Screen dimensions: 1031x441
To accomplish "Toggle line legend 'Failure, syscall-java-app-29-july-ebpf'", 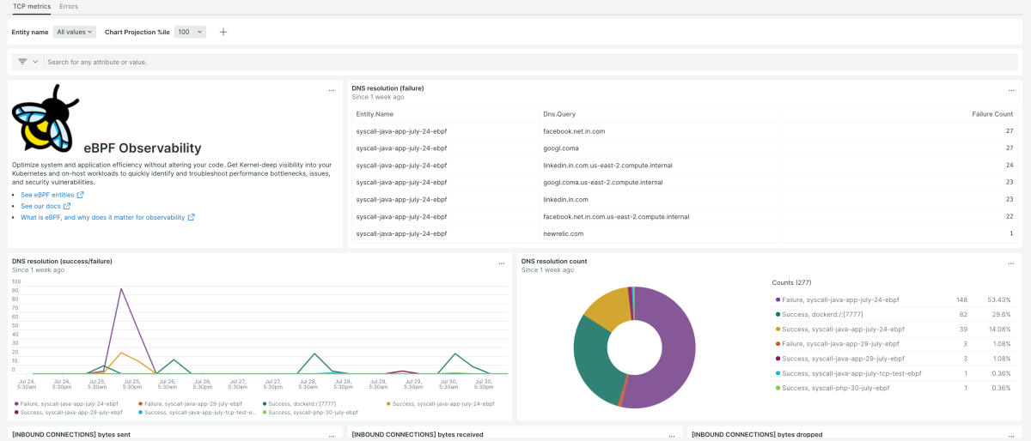I will 191,403.
